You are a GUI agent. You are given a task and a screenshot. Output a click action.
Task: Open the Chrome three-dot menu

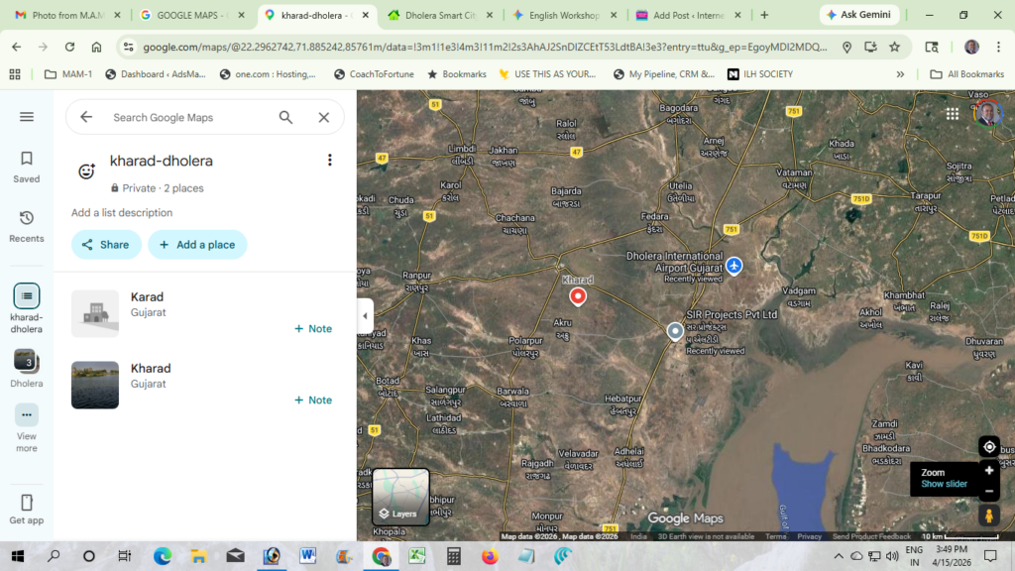point(999,47)
